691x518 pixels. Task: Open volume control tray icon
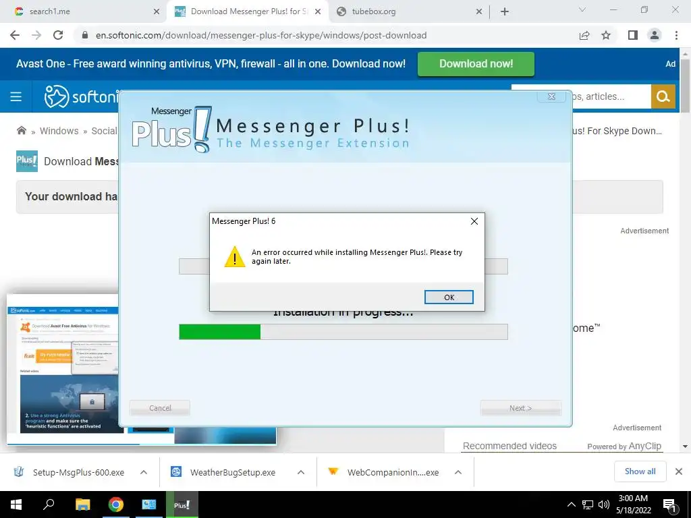click(x=604, y=505)
